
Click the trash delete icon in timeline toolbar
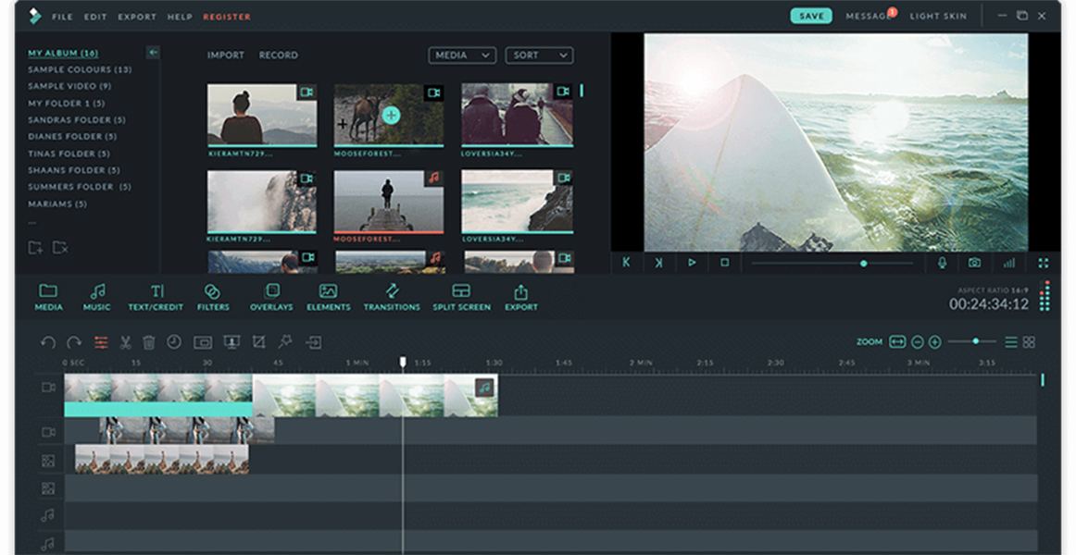[149, 342]
